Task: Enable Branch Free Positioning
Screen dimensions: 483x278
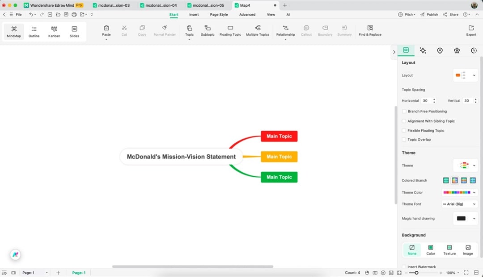Action: [x=404, y=111]
